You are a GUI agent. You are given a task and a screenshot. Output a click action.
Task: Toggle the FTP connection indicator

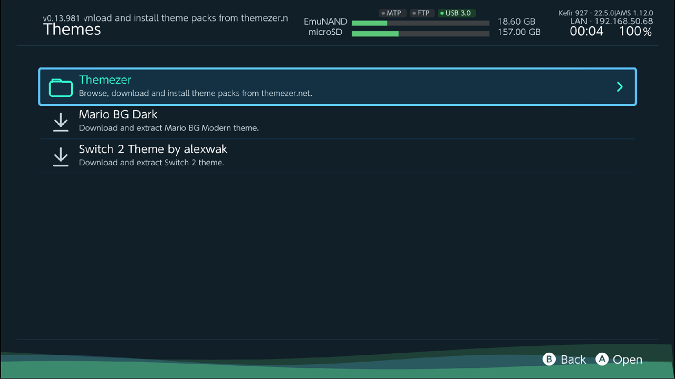(421, 13)
